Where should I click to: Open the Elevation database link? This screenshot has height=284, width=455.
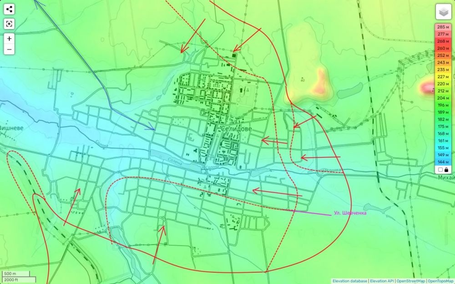pos(349,281)
